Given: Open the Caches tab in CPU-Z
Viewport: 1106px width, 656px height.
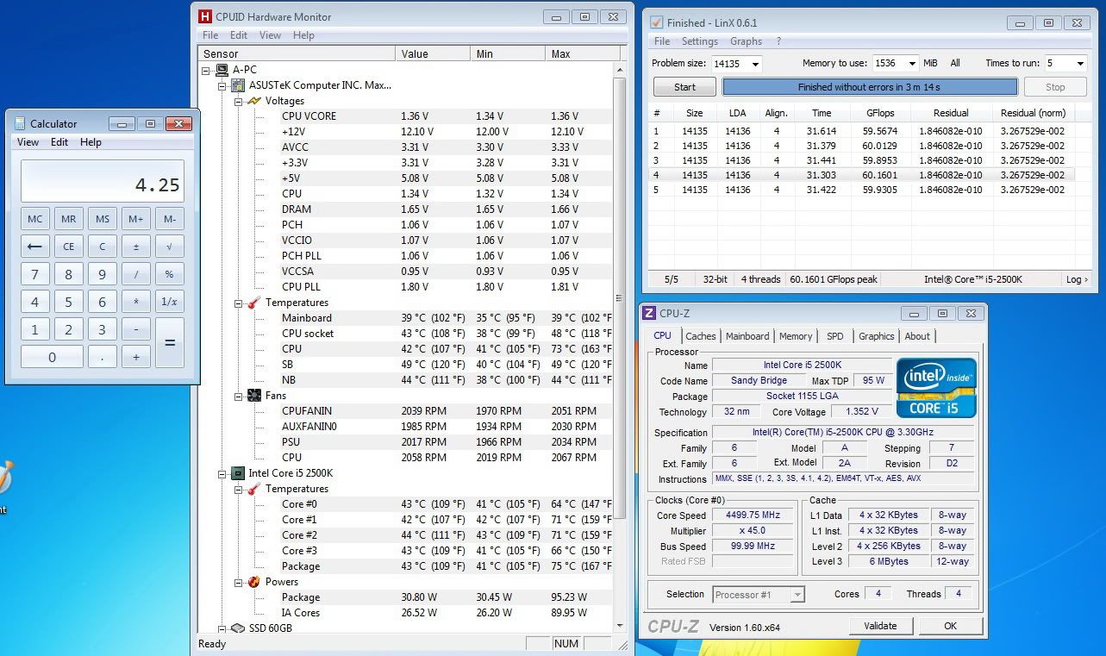Looking at the screenshot, I should (701, 336).
